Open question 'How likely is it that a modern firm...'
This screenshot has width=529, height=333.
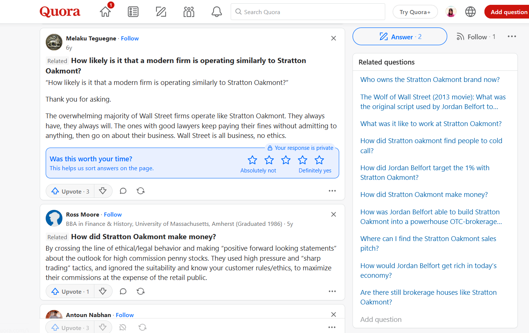tap(176, 66)
